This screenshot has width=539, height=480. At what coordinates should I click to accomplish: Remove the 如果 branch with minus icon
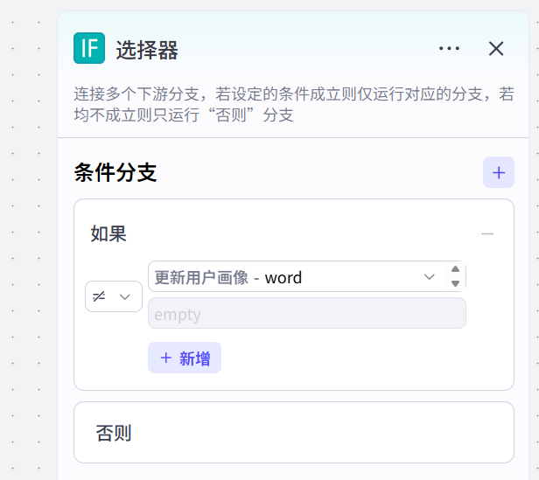click(x=487, y=234)
